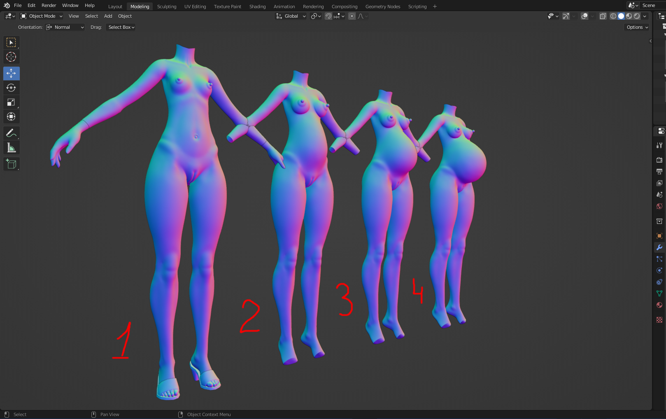The height and width of the screenshot is (419, 666).
Task: Toggle X-ray view mode
Action: pyautogui.click(x=603, y=16)
